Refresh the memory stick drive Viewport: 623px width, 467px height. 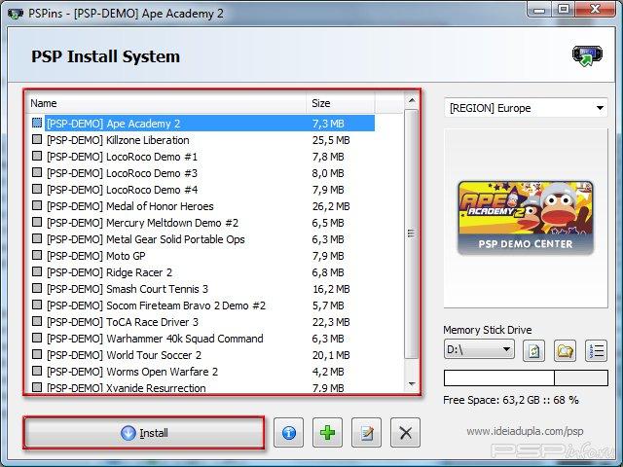[x=534, y=349]
